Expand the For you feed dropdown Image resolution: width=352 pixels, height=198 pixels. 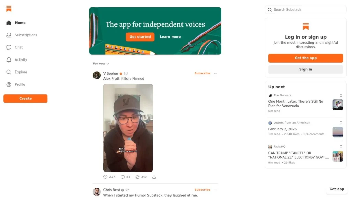[x=101, y=64]
